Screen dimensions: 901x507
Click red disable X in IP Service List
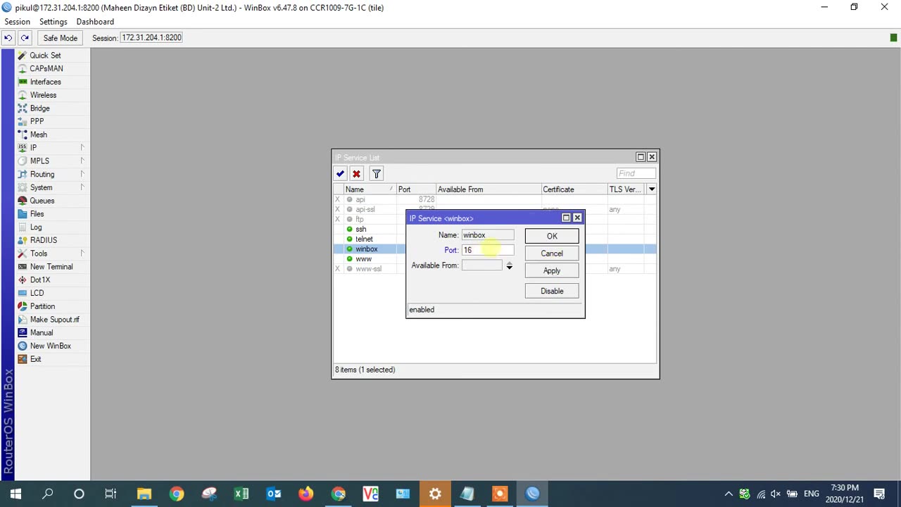tap(356, 174)
